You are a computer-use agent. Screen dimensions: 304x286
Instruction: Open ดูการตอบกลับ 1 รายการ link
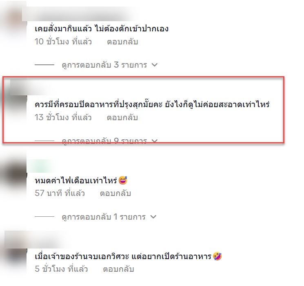coord(104,217)
